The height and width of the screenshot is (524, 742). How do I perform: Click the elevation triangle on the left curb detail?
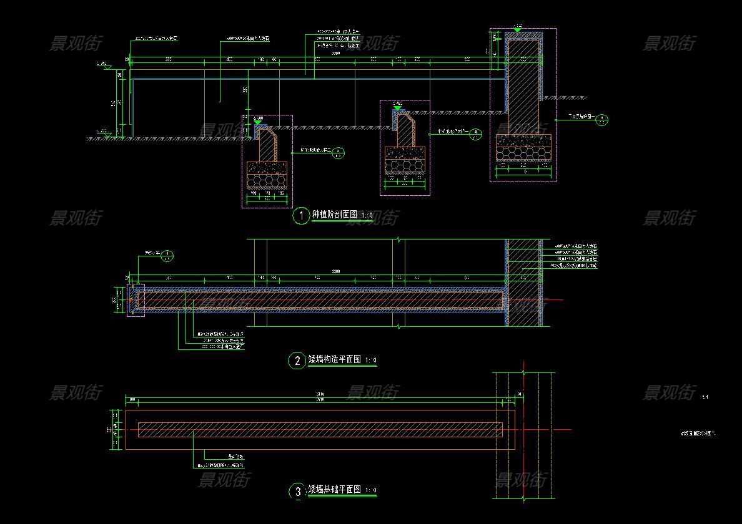click(x=259, y=123)
